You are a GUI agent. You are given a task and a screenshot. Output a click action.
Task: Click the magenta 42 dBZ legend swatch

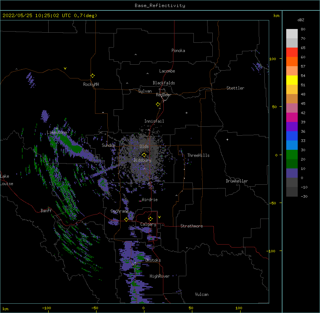pyautogui.click(x=292, y=117)
